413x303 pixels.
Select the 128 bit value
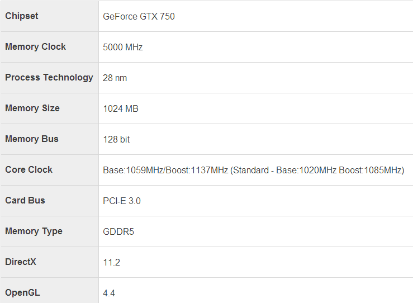[116, 140]
